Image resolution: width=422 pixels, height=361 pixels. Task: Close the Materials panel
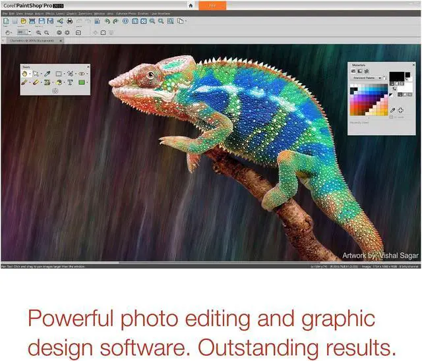click(x=413, y=65)
